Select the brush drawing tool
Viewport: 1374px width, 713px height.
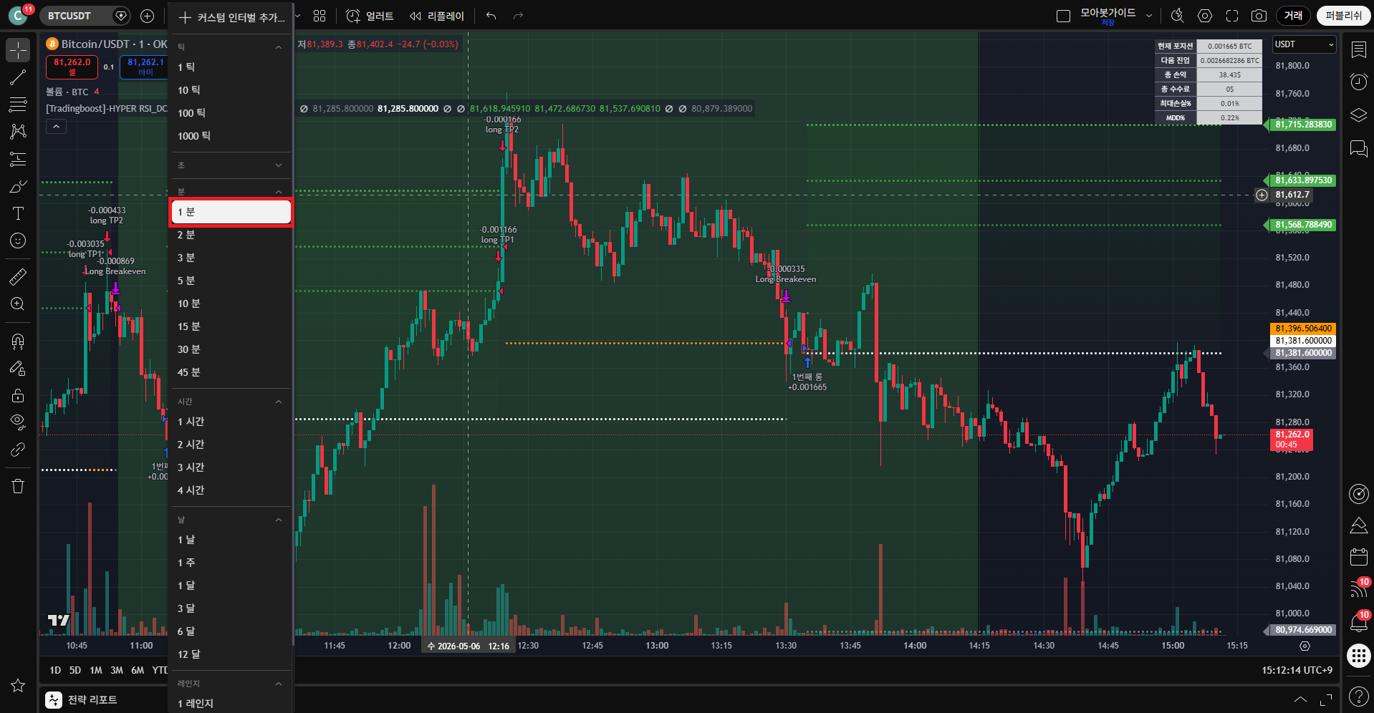click(x=18, y=187)
